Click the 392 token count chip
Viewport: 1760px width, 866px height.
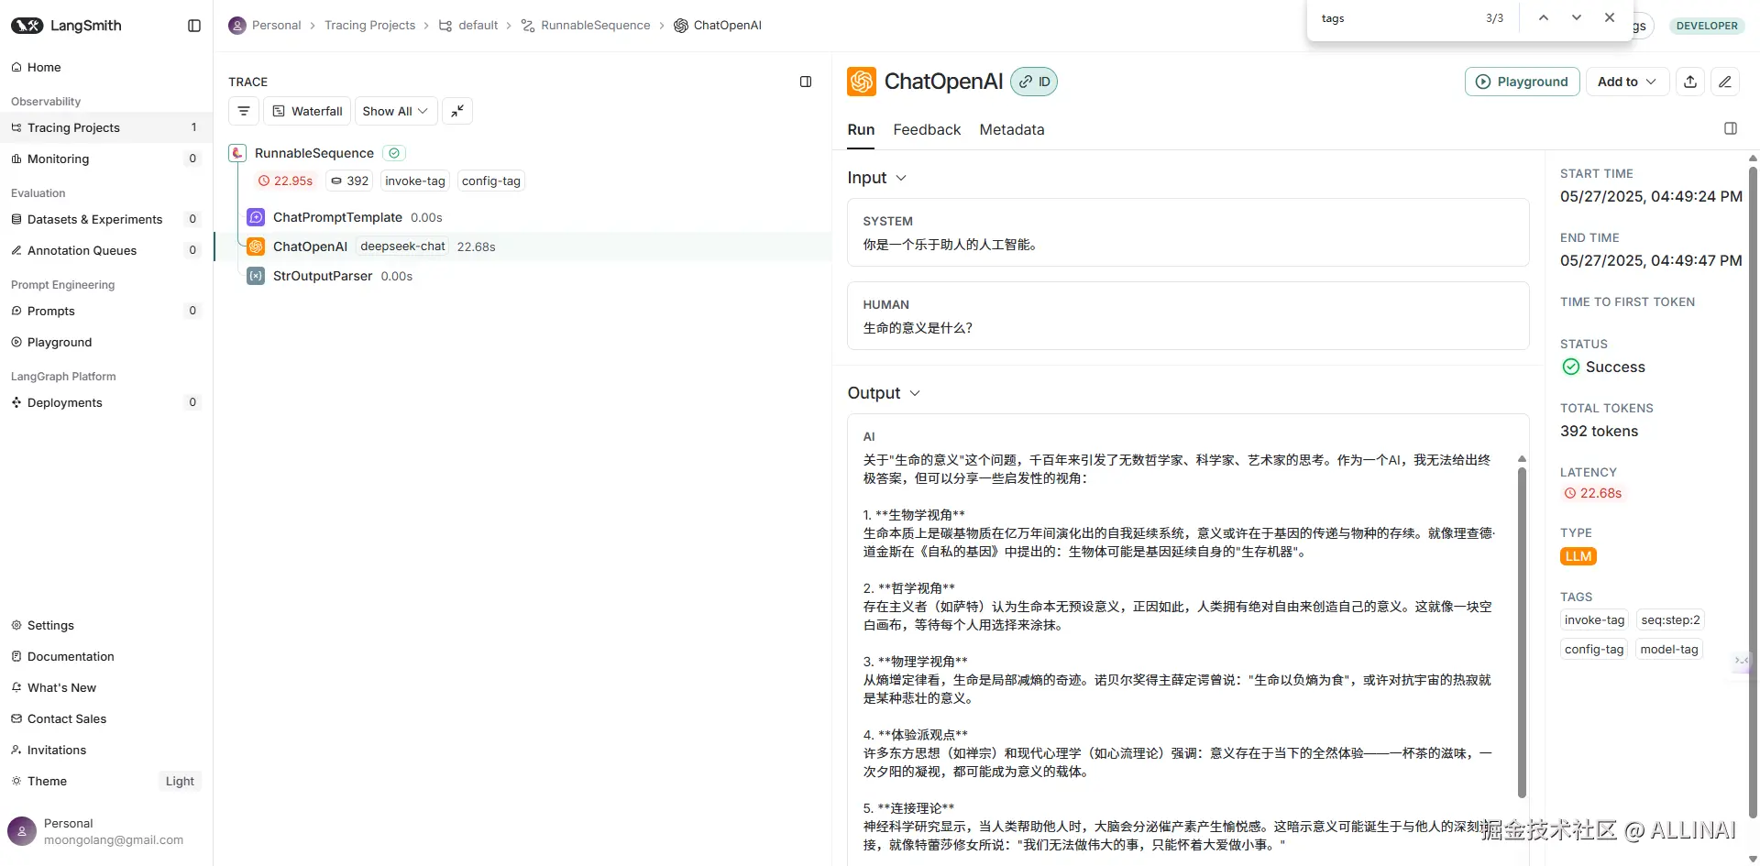pyautogui.click(x=350, y=181)
